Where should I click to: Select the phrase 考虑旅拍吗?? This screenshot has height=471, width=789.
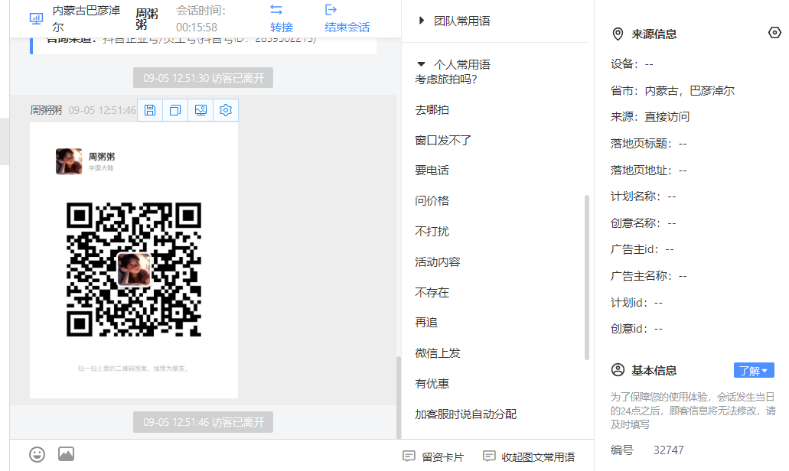tap(446, 79)
